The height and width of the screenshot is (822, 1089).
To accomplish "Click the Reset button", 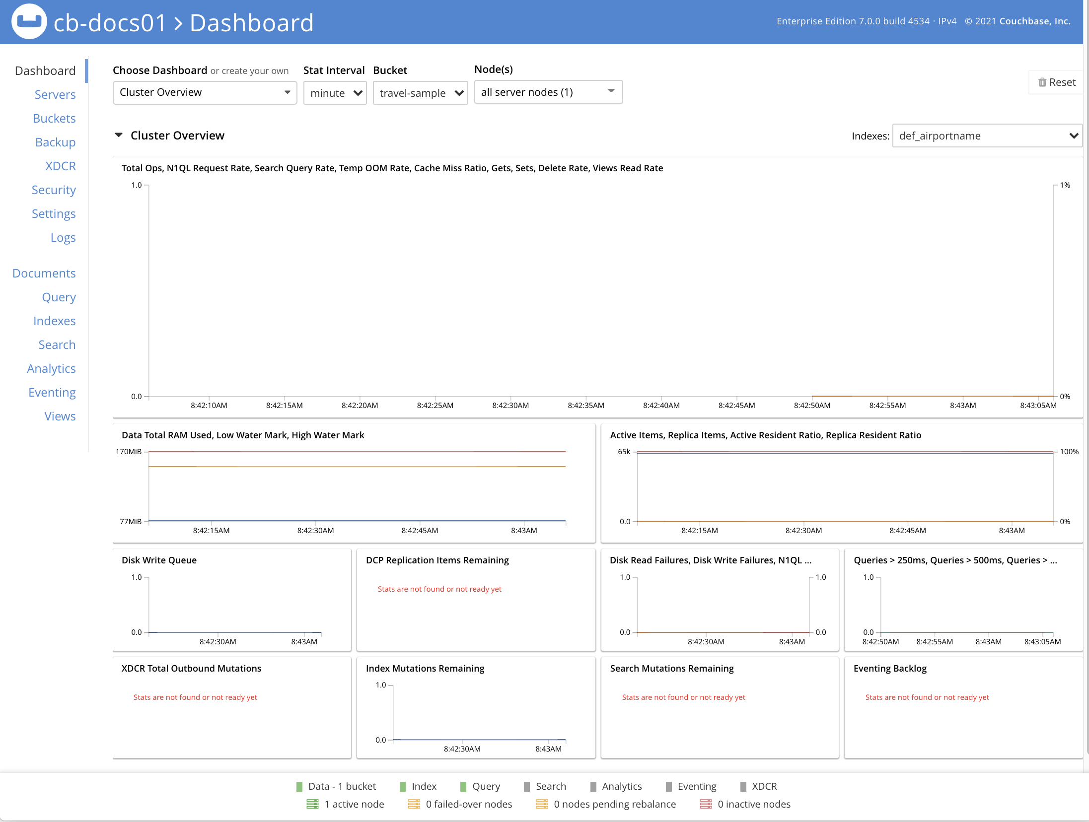I will pos(1056,82).
